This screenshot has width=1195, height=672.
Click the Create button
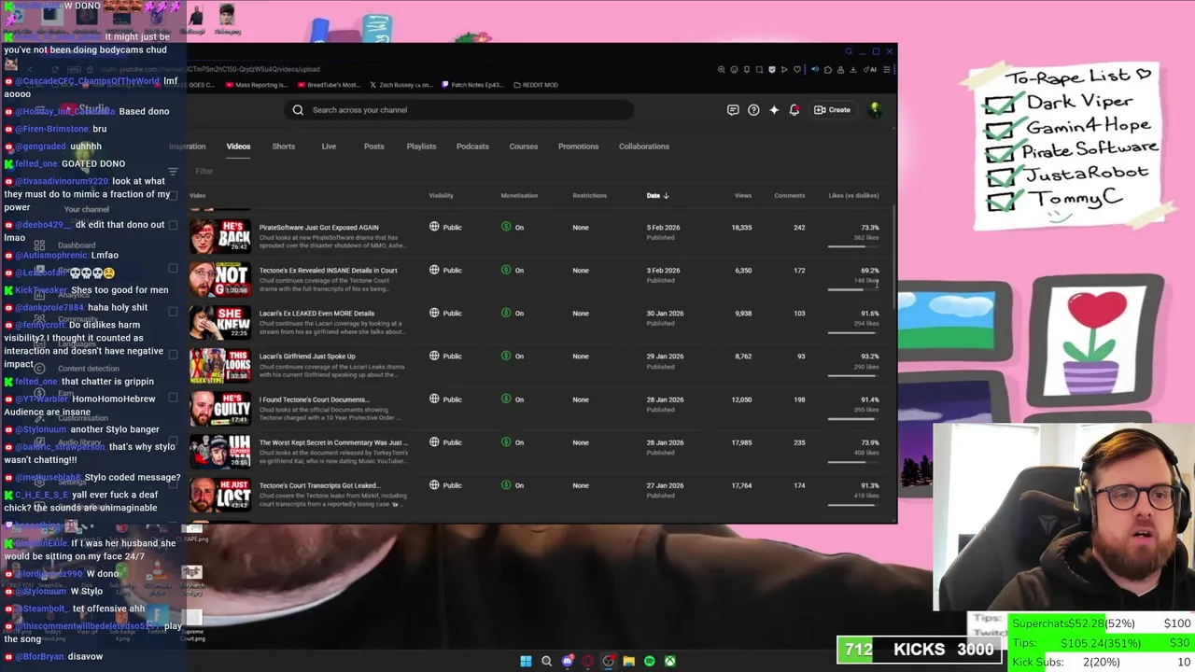tap(832, 110)
